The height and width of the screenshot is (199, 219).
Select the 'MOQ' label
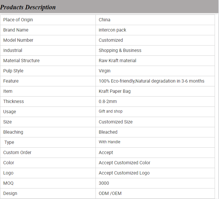(8, 183)
